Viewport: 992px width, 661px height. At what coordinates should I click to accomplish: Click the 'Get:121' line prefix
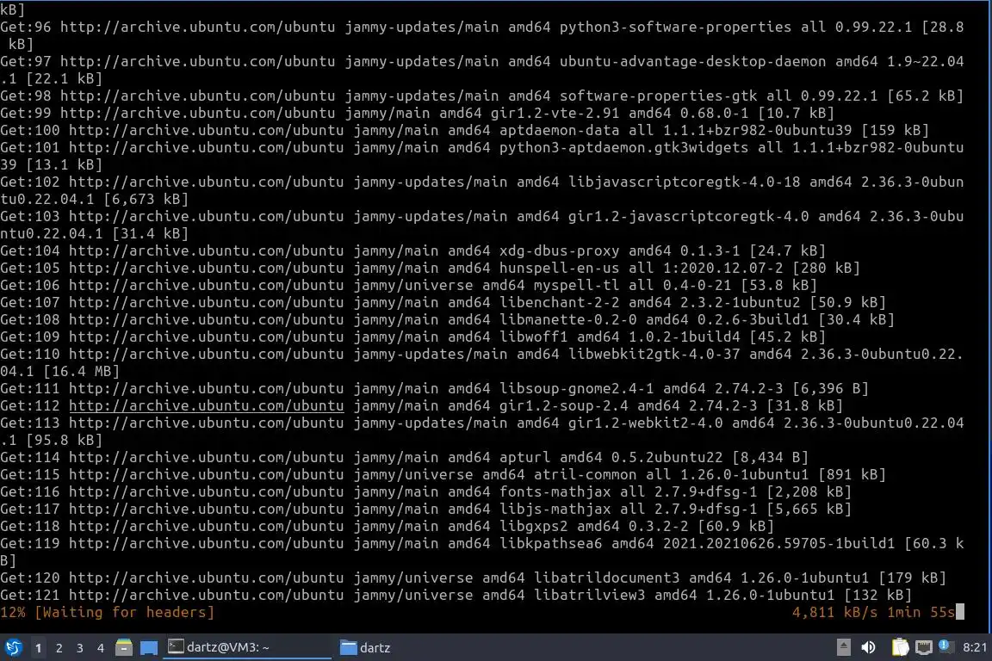[x=30, y=595]
